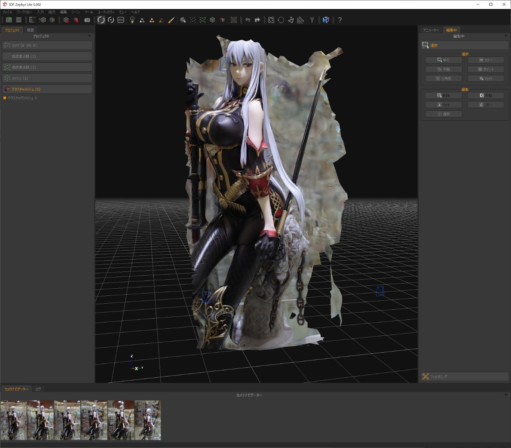Select the WASD free-look navigation icon
Viewport: 511px width, 448px height.
click(x=121, y=20)
